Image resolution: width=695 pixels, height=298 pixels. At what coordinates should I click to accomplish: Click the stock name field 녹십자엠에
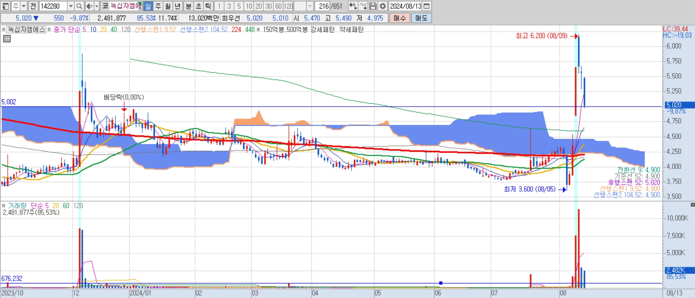coord(125,6)
